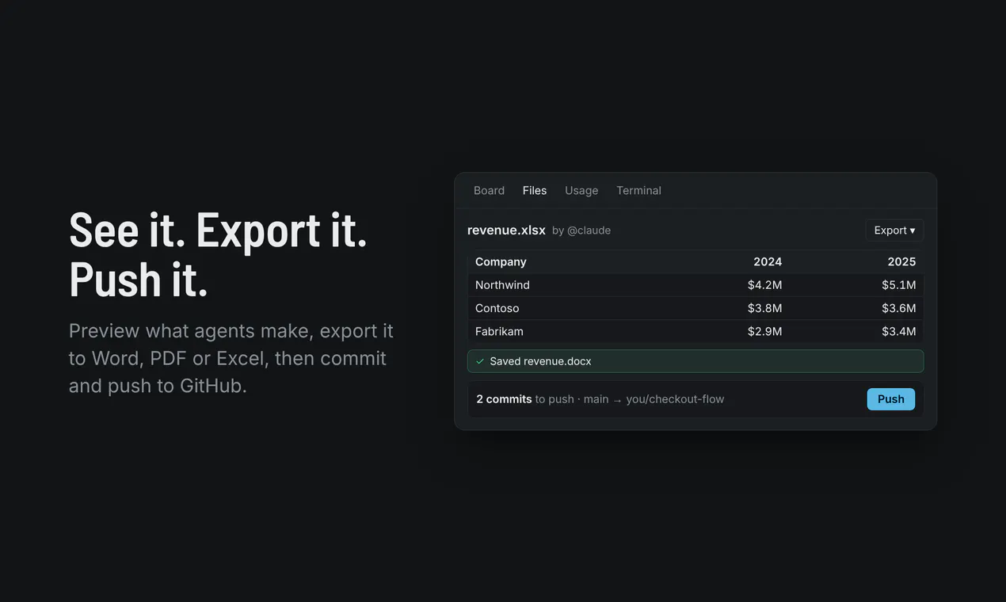The image size is (1006, 602).
Task: Select Contoso's 2025 value $3.6M
Action: [899, 308]
